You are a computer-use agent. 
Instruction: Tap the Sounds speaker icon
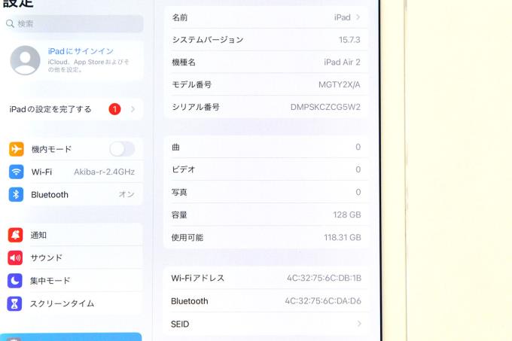pyautogui.click(x=15, y=257)
